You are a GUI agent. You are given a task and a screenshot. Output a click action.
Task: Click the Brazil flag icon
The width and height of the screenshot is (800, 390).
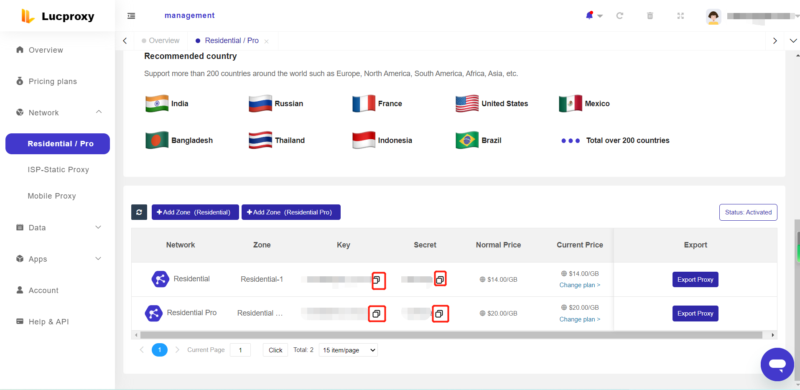pyautogui.click(x=467, y=140)
